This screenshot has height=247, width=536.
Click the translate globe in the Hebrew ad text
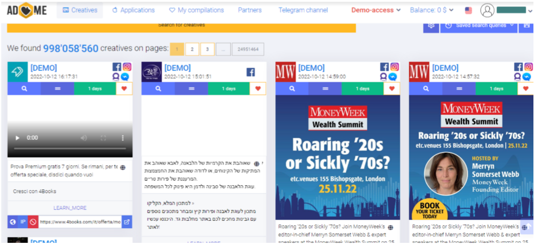pos(256,164)
